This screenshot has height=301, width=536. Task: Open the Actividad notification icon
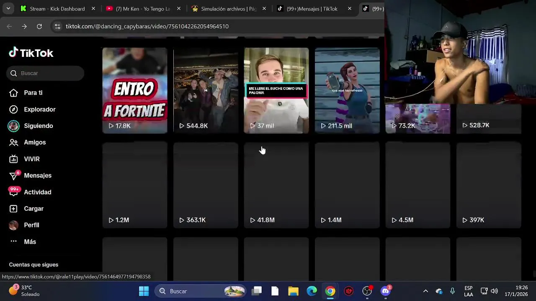[x=14, y=192]
